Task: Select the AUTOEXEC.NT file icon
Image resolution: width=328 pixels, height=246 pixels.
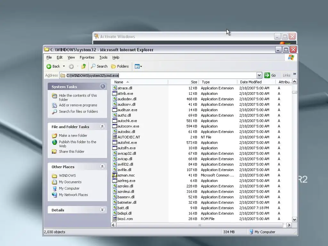Action: [115, 137]
